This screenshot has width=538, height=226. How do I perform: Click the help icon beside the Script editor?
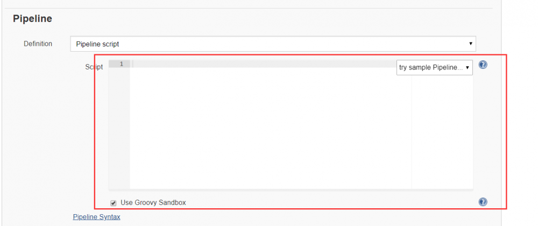483,65
